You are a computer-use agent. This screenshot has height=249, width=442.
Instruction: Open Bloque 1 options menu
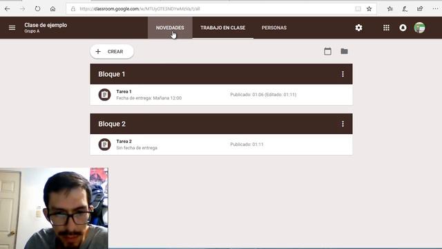click(343, 74)
